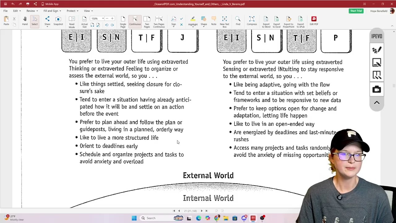Take a Snapshot
Screen dimensions: 396x223
[x=58, y=21]
